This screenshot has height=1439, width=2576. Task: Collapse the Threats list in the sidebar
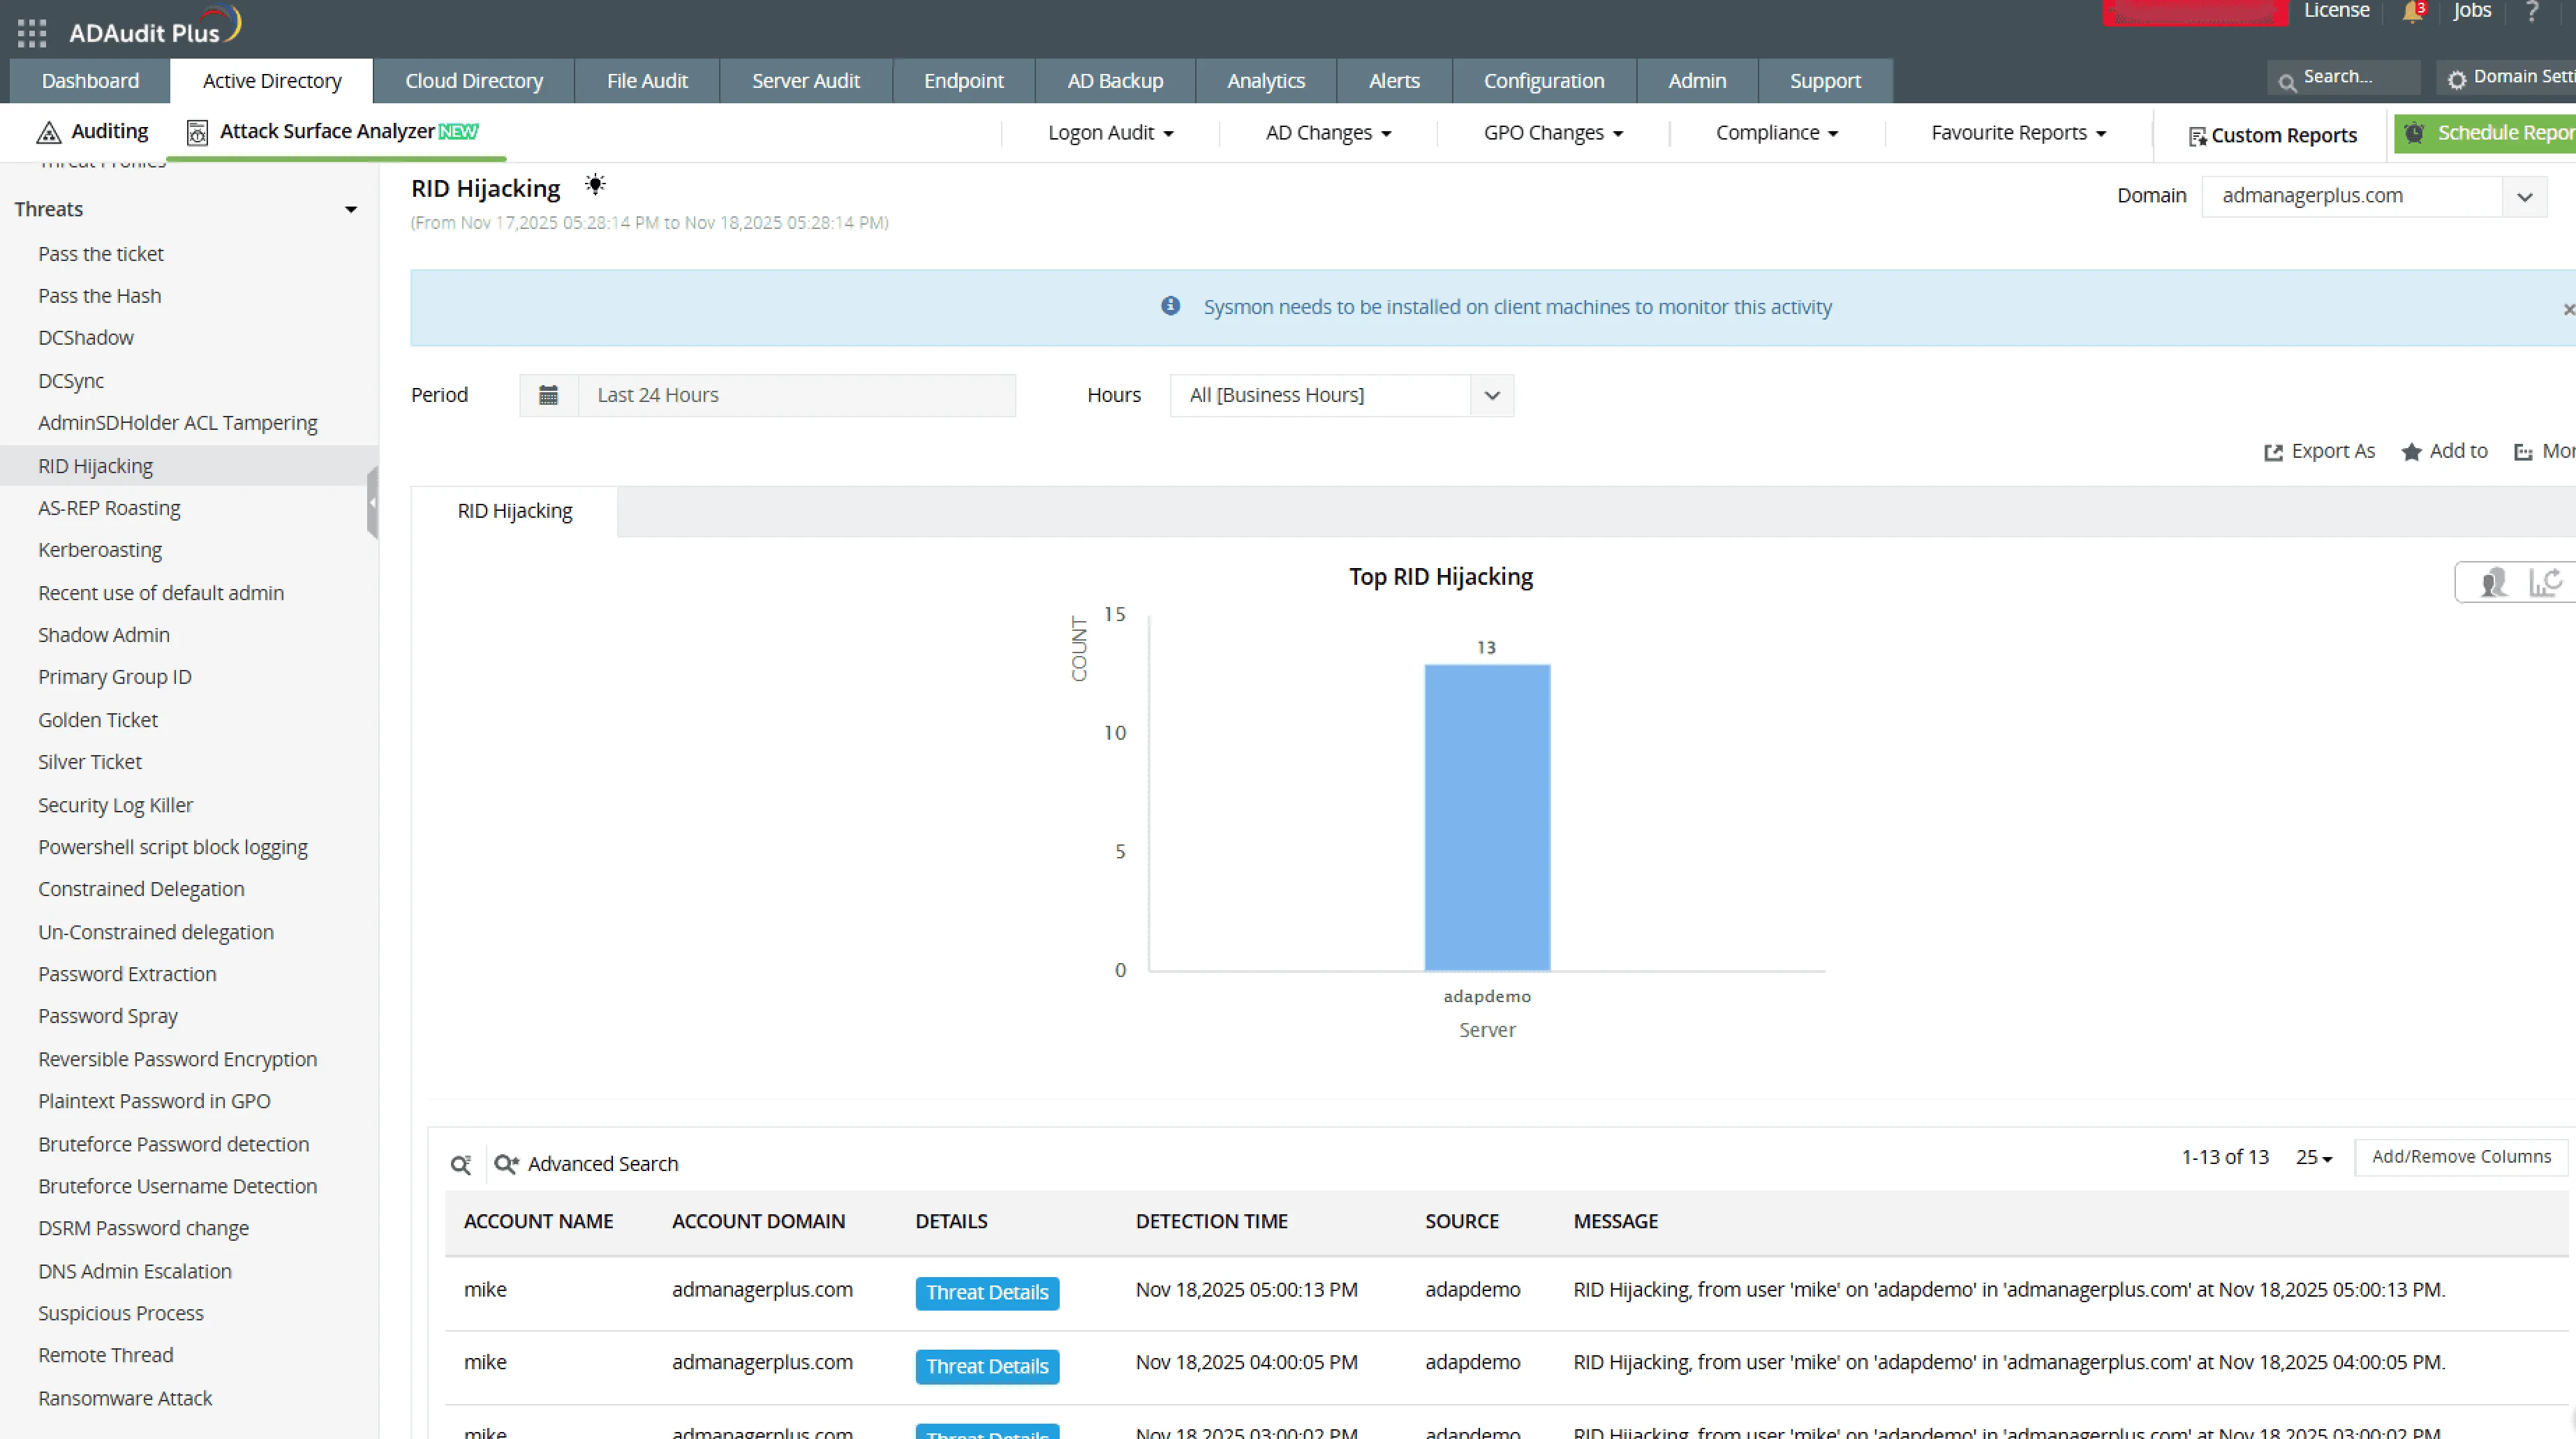click(350, 210)
